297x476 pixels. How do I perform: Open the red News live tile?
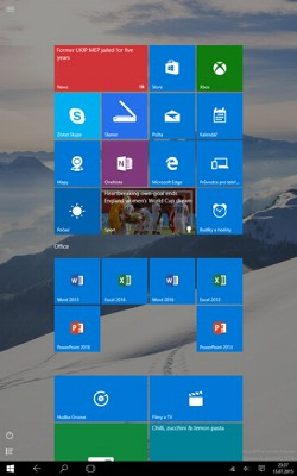(x=101, y=68)
